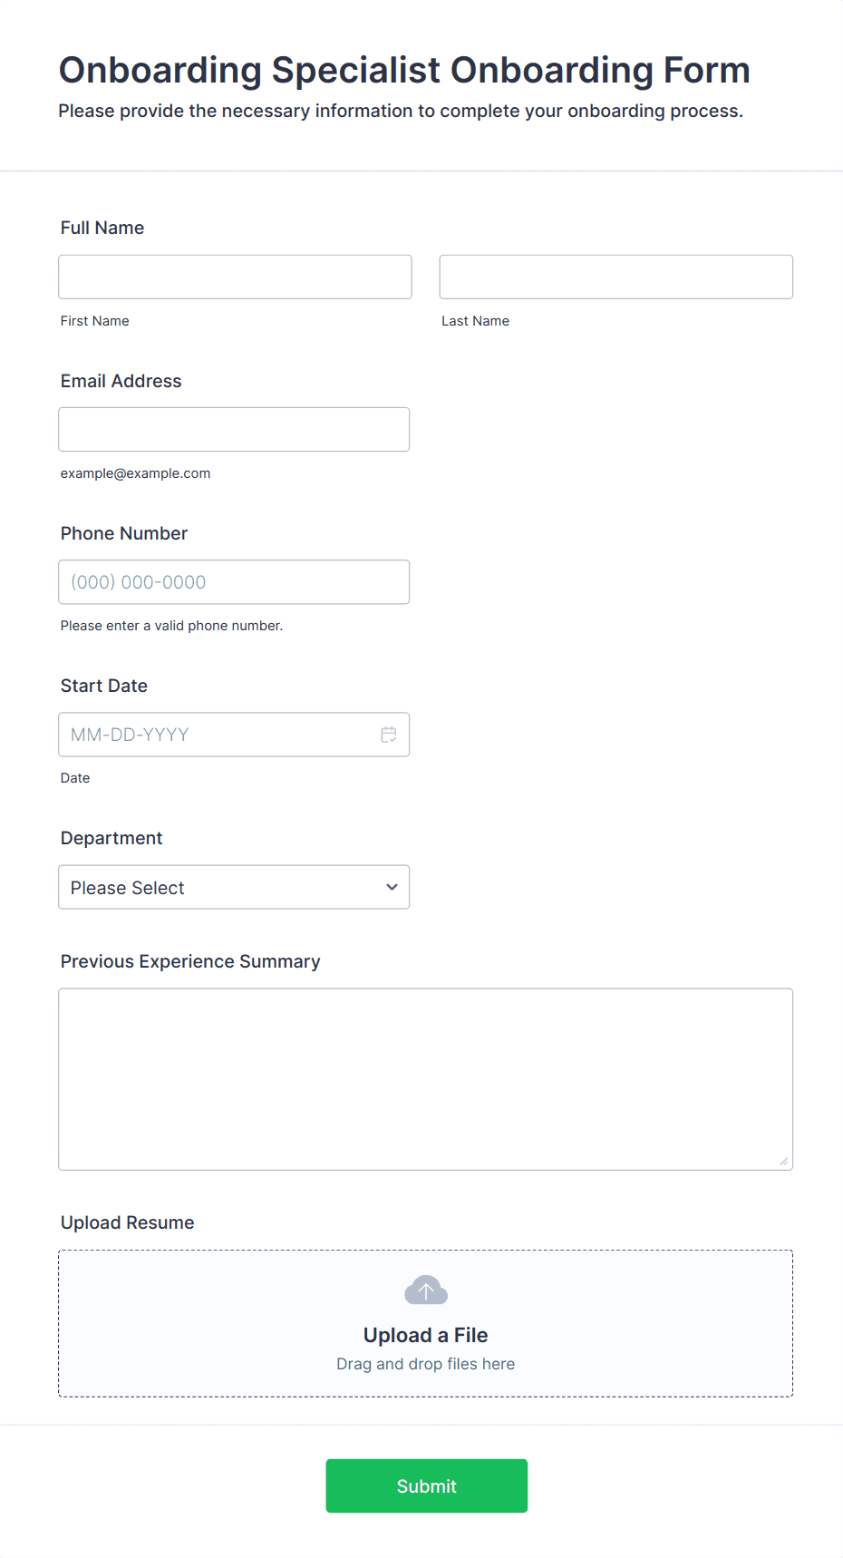This screenshot has height=1558, width=843.
Task: Click the Previous Experience Summary textarea
Action: point(426,1079)
